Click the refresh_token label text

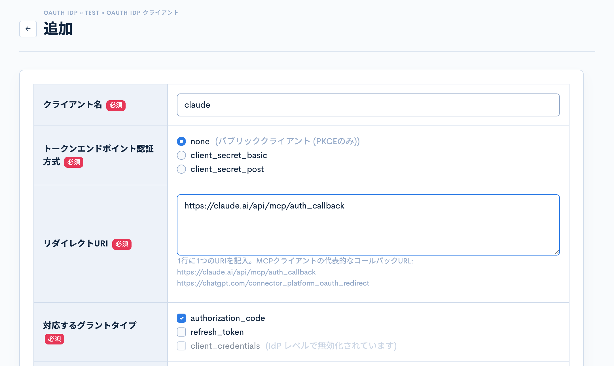click(217, 332)
